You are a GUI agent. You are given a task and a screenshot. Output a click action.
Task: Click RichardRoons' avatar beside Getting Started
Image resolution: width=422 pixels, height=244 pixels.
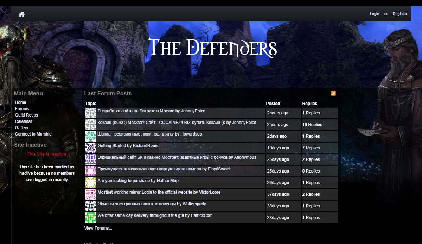[x=91, y=148]
